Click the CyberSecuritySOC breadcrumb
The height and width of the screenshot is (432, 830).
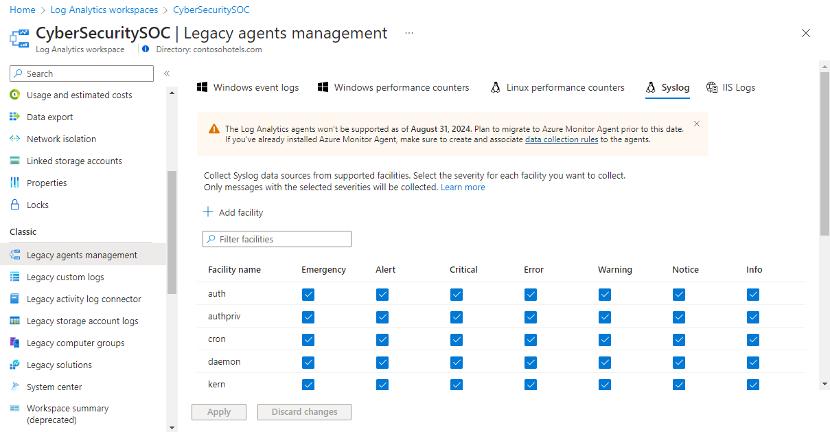211,10
